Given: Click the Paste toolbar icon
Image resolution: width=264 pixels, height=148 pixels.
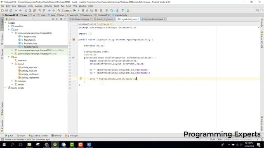Looking at the screenshot, I should coord(34,10).
